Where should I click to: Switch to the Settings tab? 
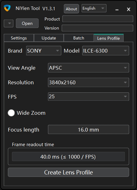pos(19,38)
